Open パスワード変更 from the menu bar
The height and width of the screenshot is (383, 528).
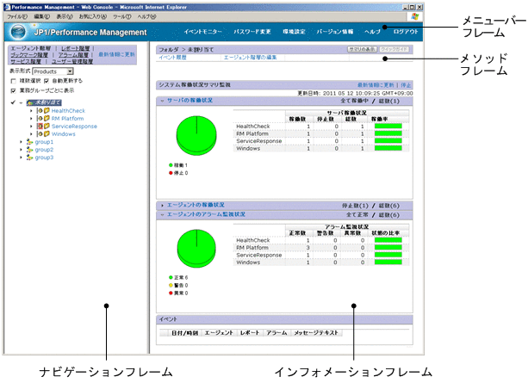[x=252, y=32]
